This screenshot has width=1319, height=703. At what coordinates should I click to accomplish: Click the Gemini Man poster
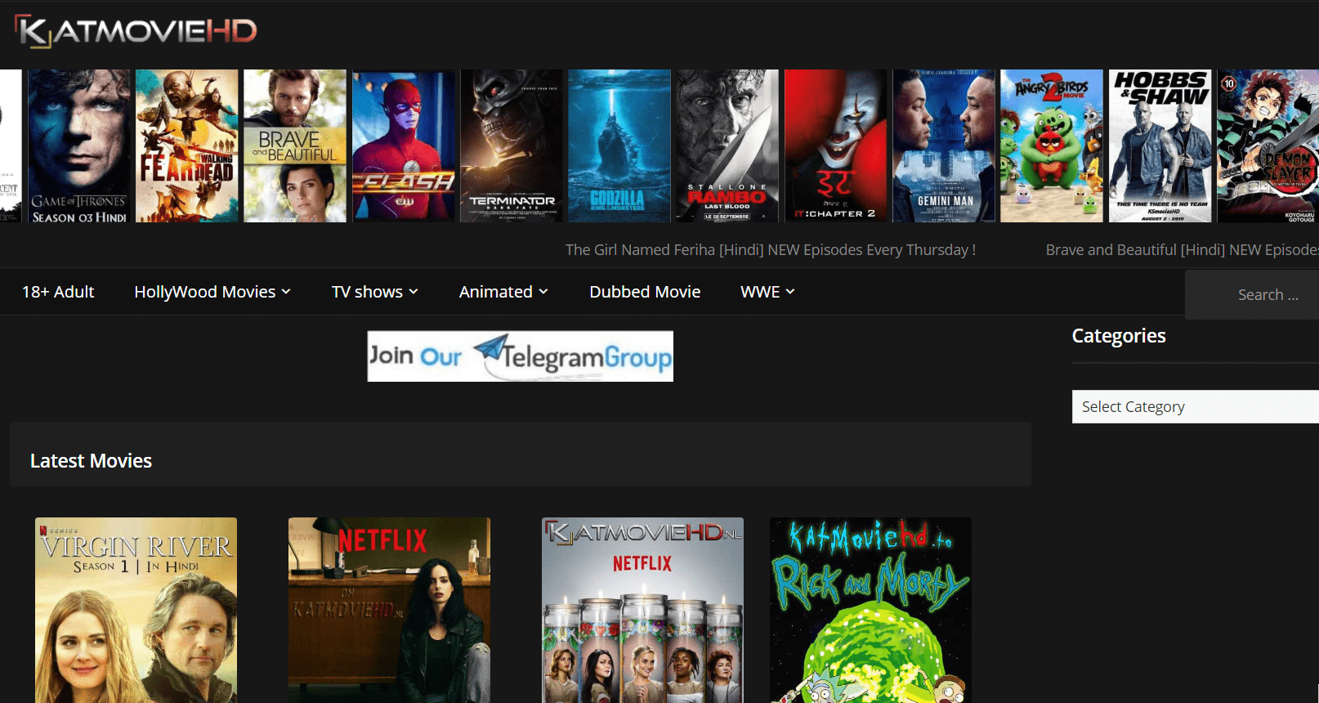[944, 146]
